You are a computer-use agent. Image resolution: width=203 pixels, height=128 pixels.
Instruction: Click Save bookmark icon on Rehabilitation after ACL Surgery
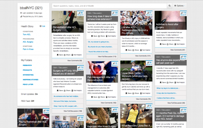click(58, 55)
